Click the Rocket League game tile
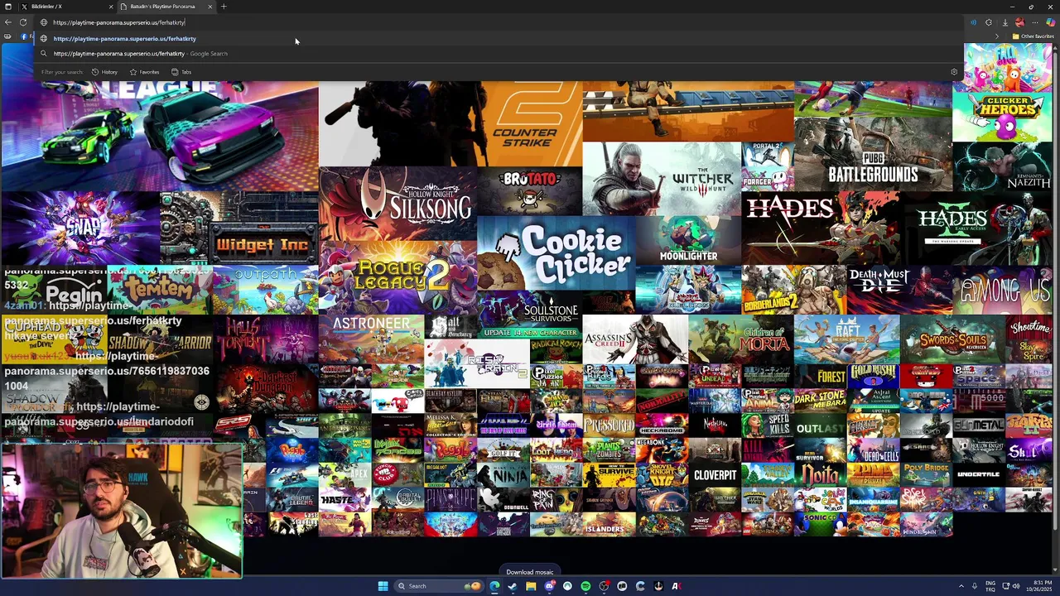This screenshot has height=596, width=1060. pyautogui.click(x=159, y=137)
